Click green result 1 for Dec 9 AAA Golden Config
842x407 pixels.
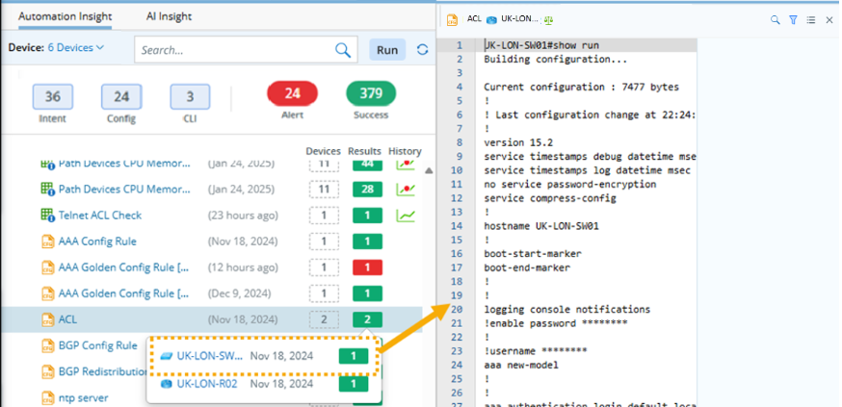pyautogui.click(x=367, y=293)
